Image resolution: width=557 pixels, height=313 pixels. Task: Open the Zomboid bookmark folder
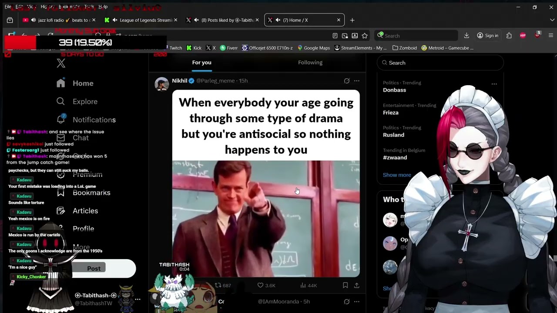tap(404, 48)
